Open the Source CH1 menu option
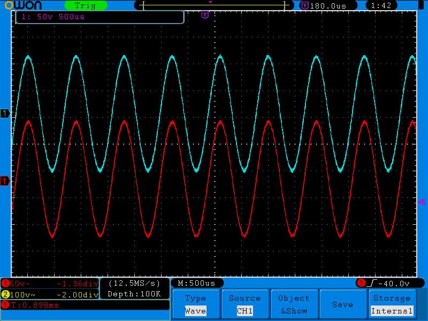The image size is (428, 321). (x=244, y=304)
